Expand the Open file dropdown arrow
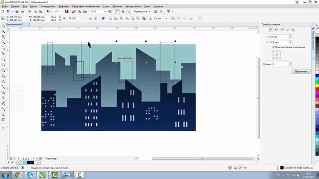The image size is (319, 179). coord(12,11)
